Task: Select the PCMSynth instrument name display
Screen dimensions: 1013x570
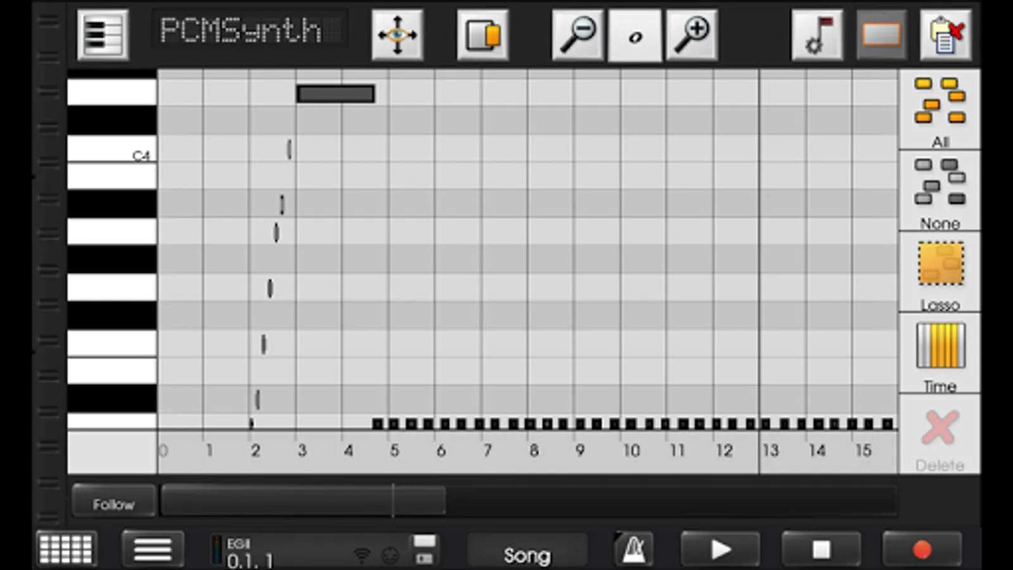Action: (x=249, y=29)
